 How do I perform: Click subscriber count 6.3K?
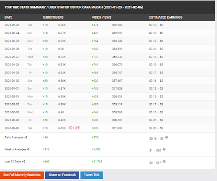pyautogui.click(x=61, y=49)
